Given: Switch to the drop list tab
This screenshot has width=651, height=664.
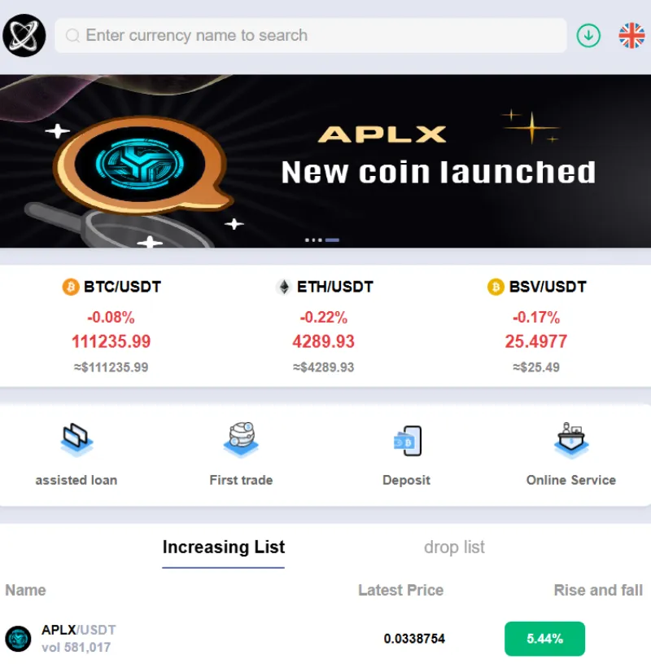Looking at the screenshot, I should coord(454,547).
